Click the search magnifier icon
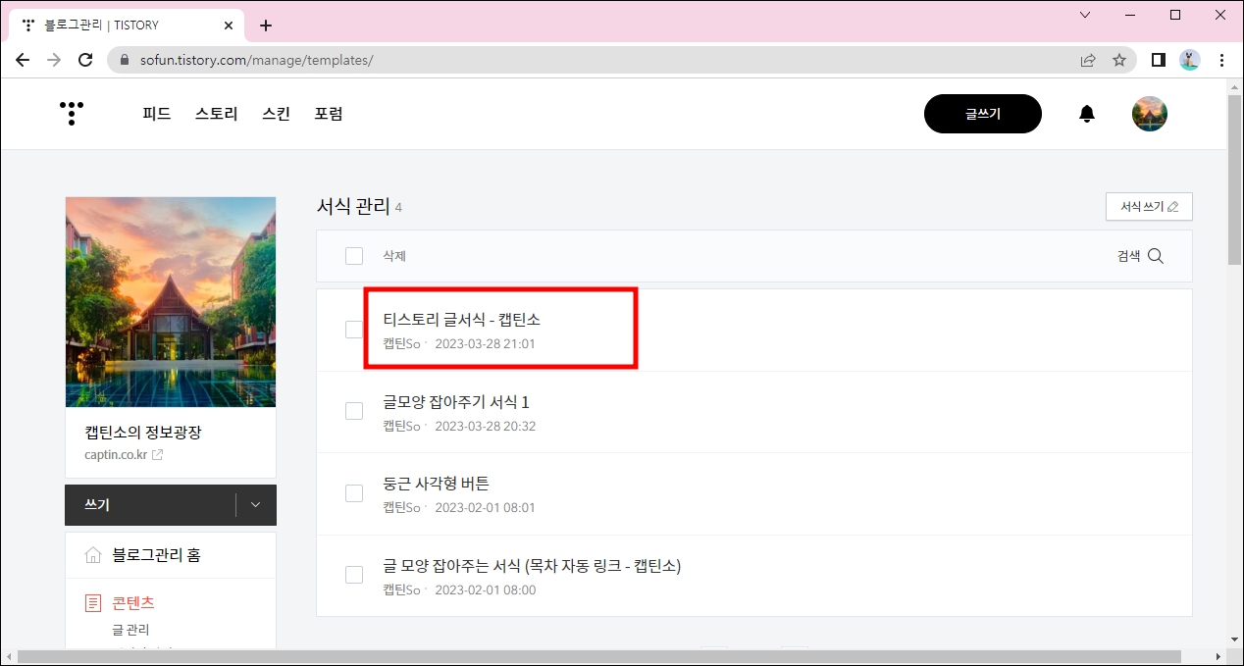This screenshot has width=1244, height=666. point(1156,256)
